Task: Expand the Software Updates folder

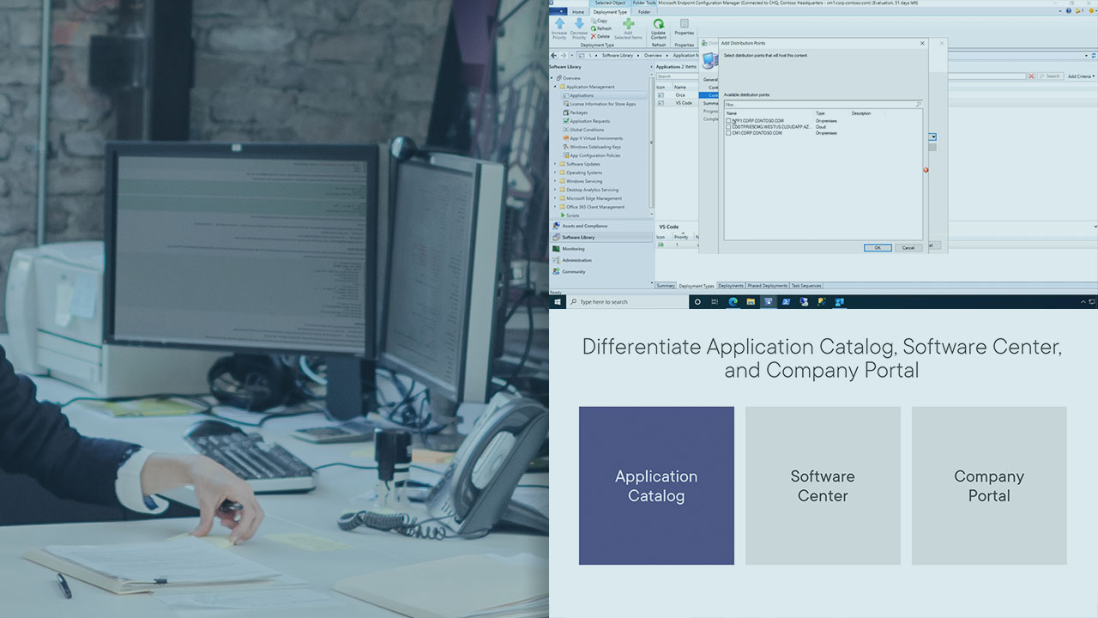Action: (x=555, y=164)
